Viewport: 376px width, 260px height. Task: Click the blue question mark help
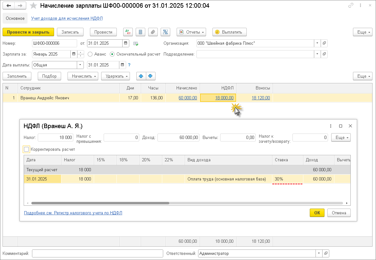pos(129,65)
